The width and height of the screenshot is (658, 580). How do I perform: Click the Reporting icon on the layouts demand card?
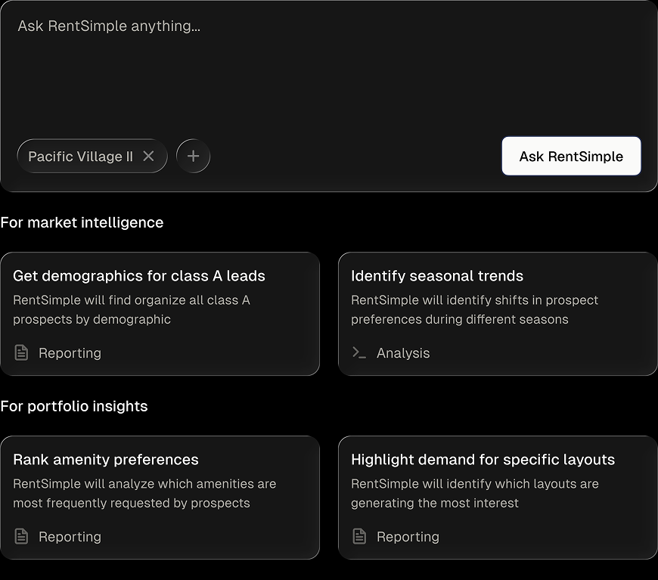point(358,537)
